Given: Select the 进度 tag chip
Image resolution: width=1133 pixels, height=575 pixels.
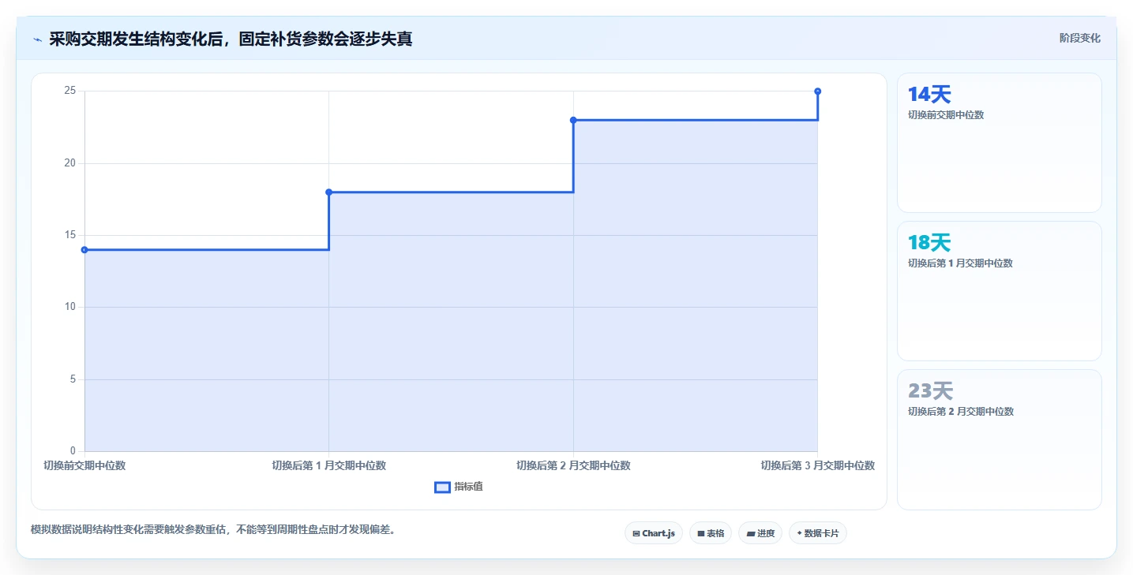Looking at the screenshot, I should [760, 533].
